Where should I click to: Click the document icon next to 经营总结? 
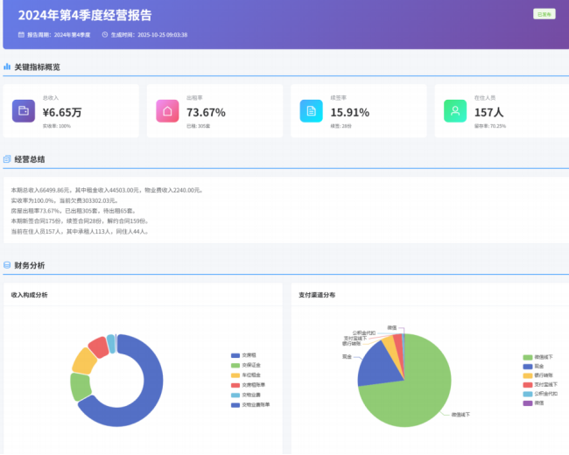(x=7, y=159)
